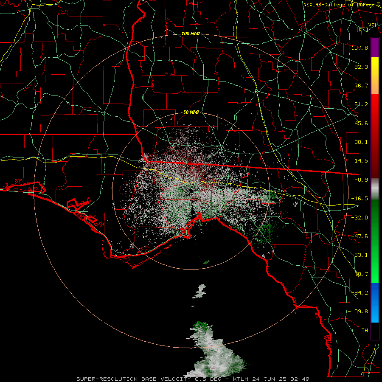Select the -94.2 legend value
Image resolution: width=382 pixels, height=382 pixels.
tap(360, 293)
